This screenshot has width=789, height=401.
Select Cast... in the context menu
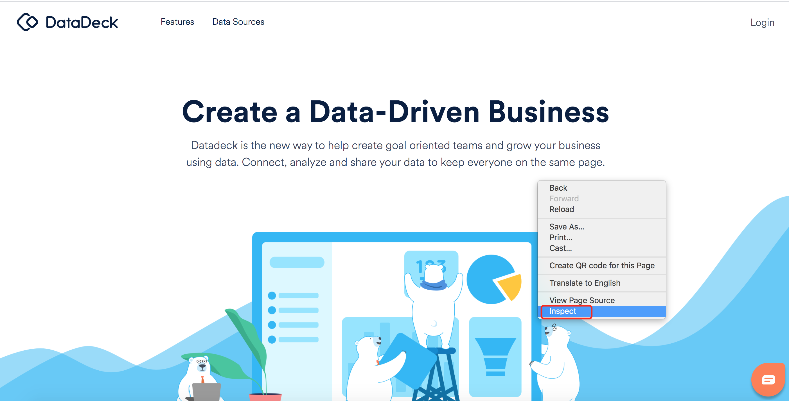tap(601, 248)
